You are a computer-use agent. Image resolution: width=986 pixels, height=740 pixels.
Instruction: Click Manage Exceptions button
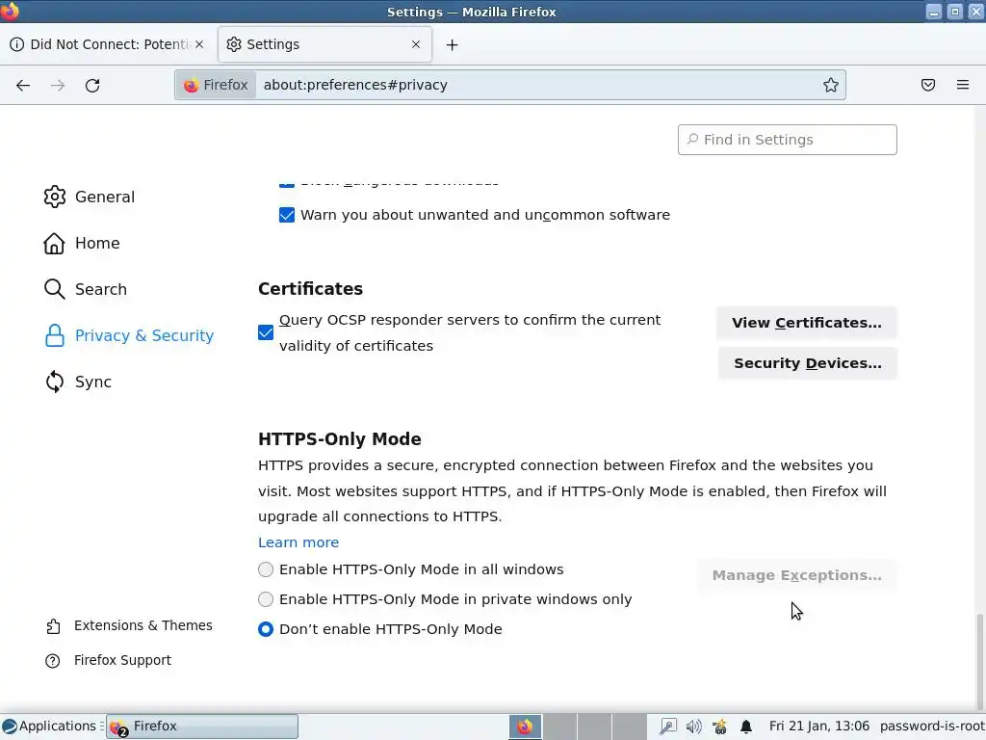(796, 575)
